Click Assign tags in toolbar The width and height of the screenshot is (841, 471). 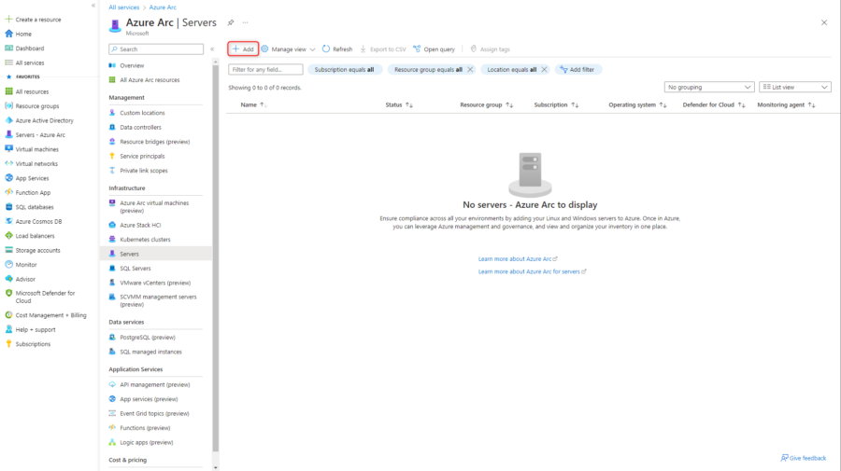coord(490,49)
